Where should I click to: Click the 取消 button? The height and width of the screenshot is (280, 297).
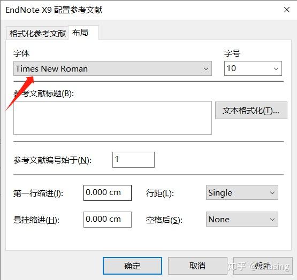pos(197,266)
